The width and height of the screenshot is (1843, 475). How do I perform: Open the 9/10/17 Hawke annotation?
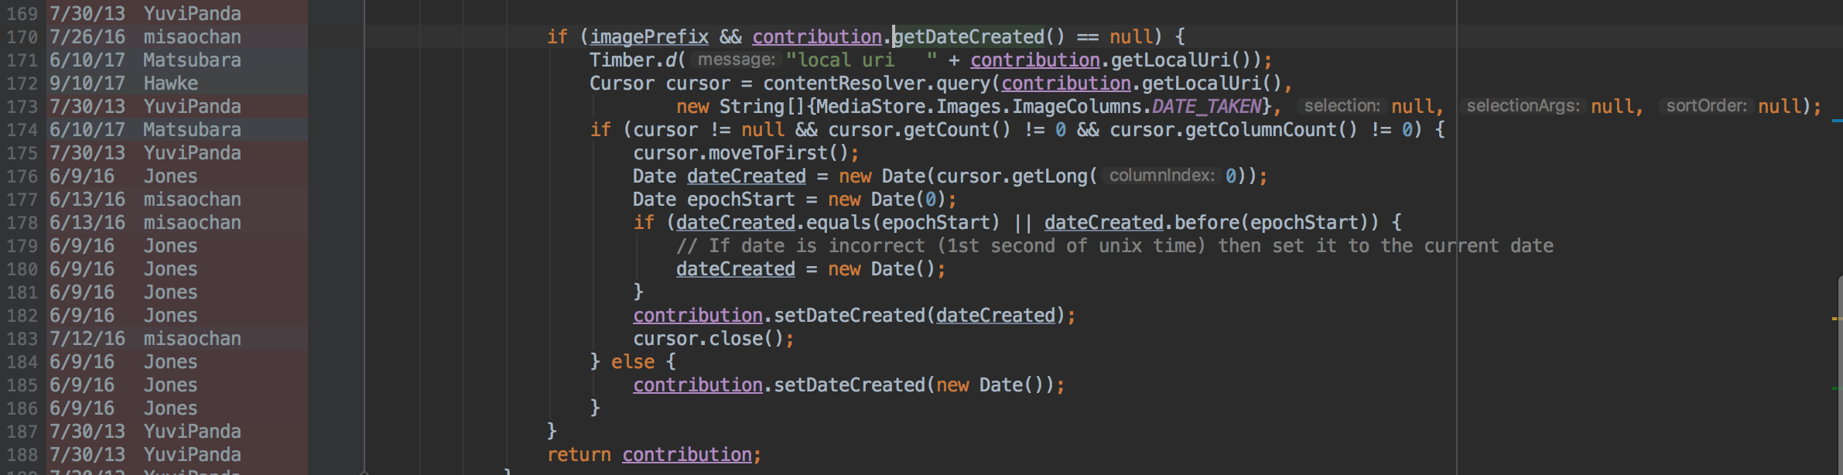[x=124, y=83]
